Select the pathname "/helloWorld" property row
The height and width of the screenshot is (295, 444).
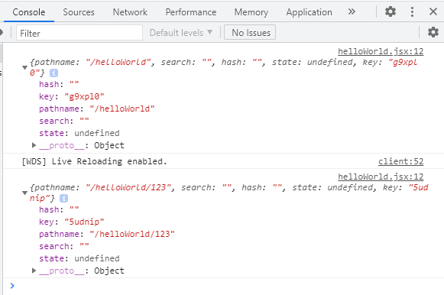tap(97, 109)
